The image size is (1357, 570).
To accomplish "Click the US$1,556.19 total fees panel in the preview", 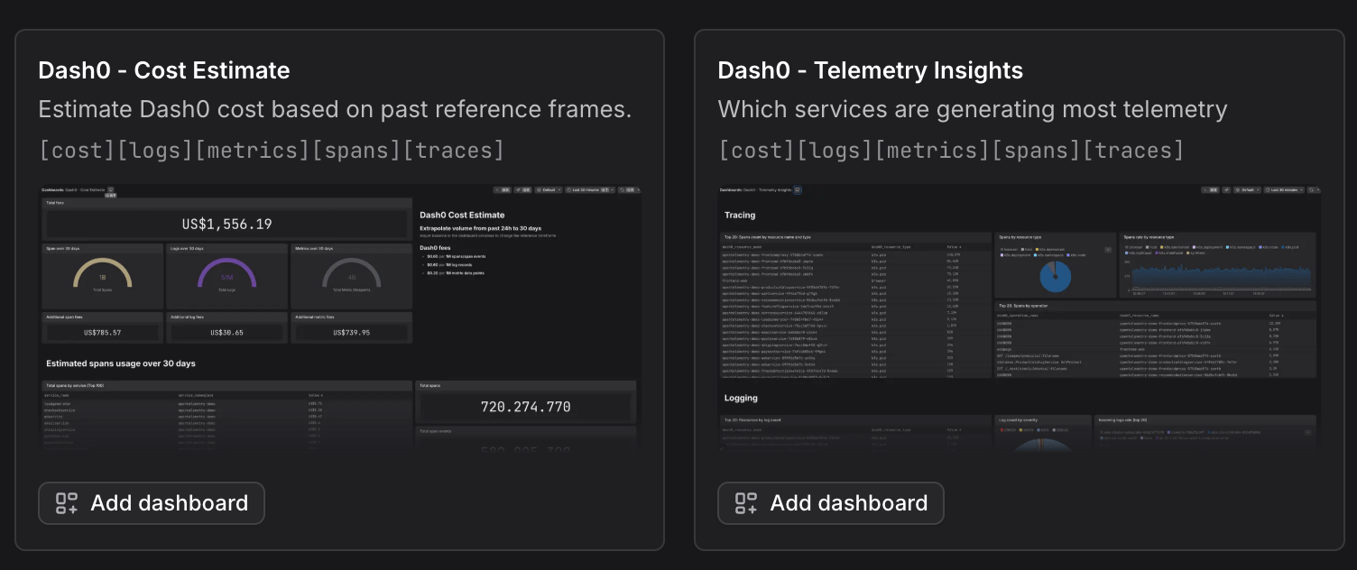I will 226,224.
